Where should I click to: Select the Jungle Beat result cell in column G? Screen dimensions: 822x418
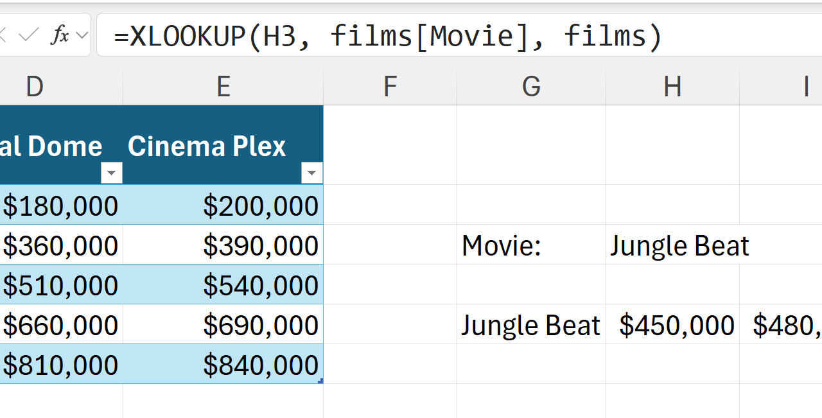[x=531, y=325]
